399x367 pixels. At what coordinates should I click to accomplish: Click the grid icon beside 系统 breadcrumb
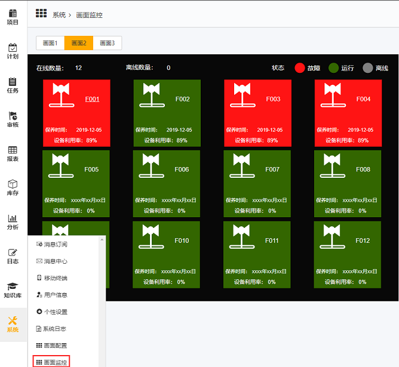point(41,13)
